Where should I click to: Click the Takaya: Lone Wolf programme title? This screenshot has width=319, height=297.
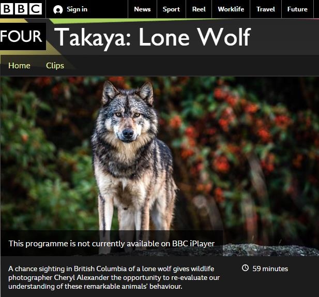coord(152,37)
